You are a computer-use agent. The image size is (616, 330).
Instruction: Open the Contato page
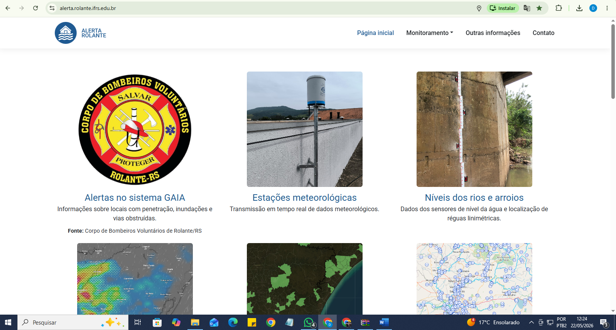click(x=543, y=33)
